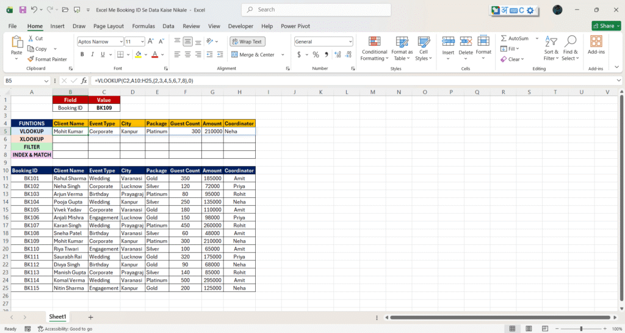Click in the Search box
Screen dimensions: 625x333
(x=316, y=10)
